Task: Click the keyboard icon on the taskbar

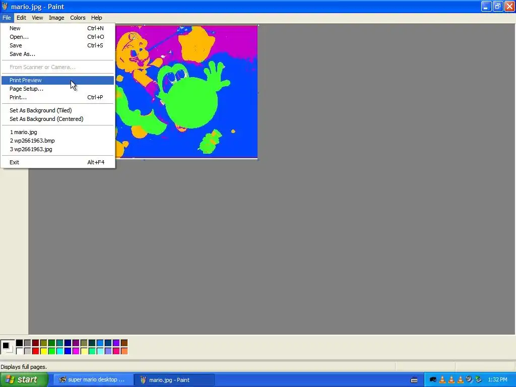Action: click(x=414, y=380)
